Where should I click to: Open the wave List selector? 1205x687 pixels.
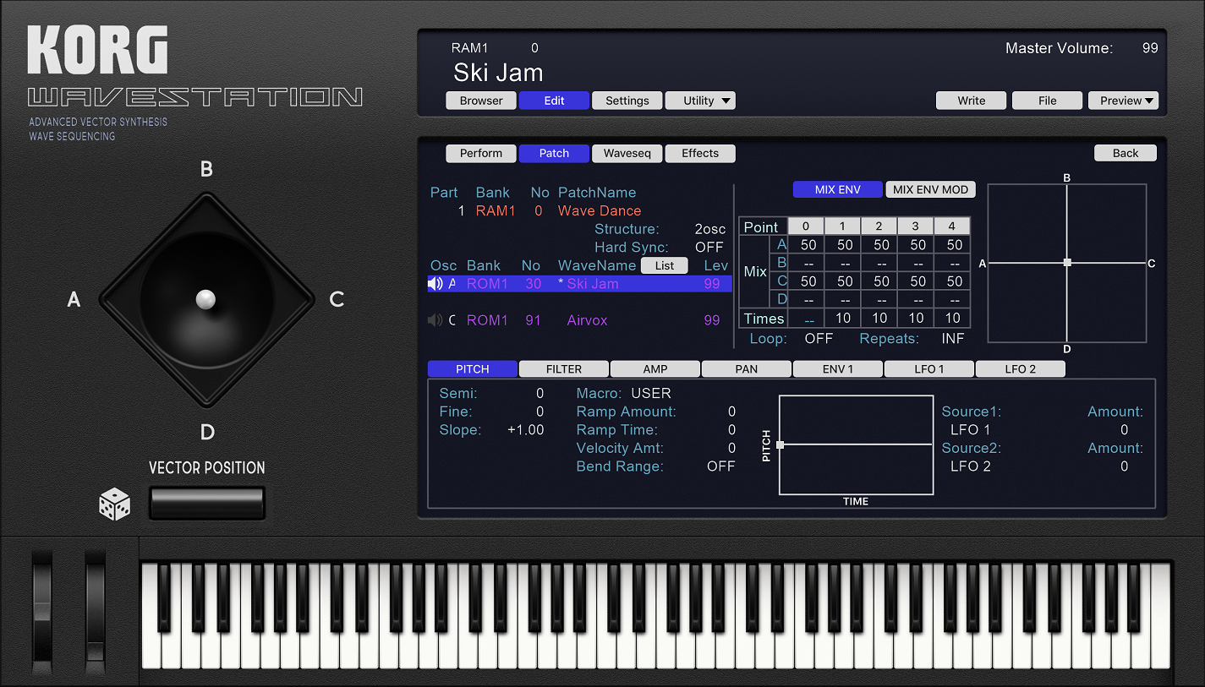664,264
